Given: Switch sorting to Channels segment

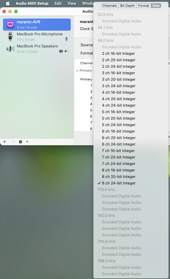Looking at the screenshot, I should [110, 6].
